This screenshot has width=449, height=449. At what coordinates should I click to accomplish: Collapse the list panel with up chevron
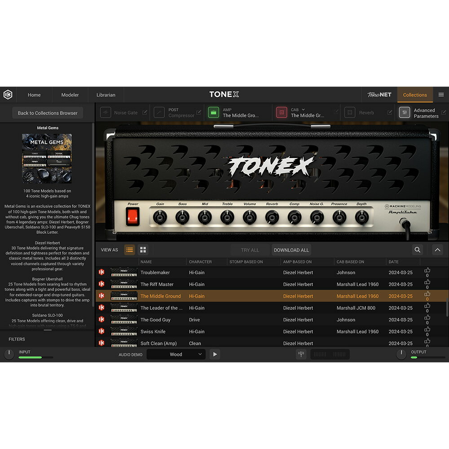pos(437,250)
